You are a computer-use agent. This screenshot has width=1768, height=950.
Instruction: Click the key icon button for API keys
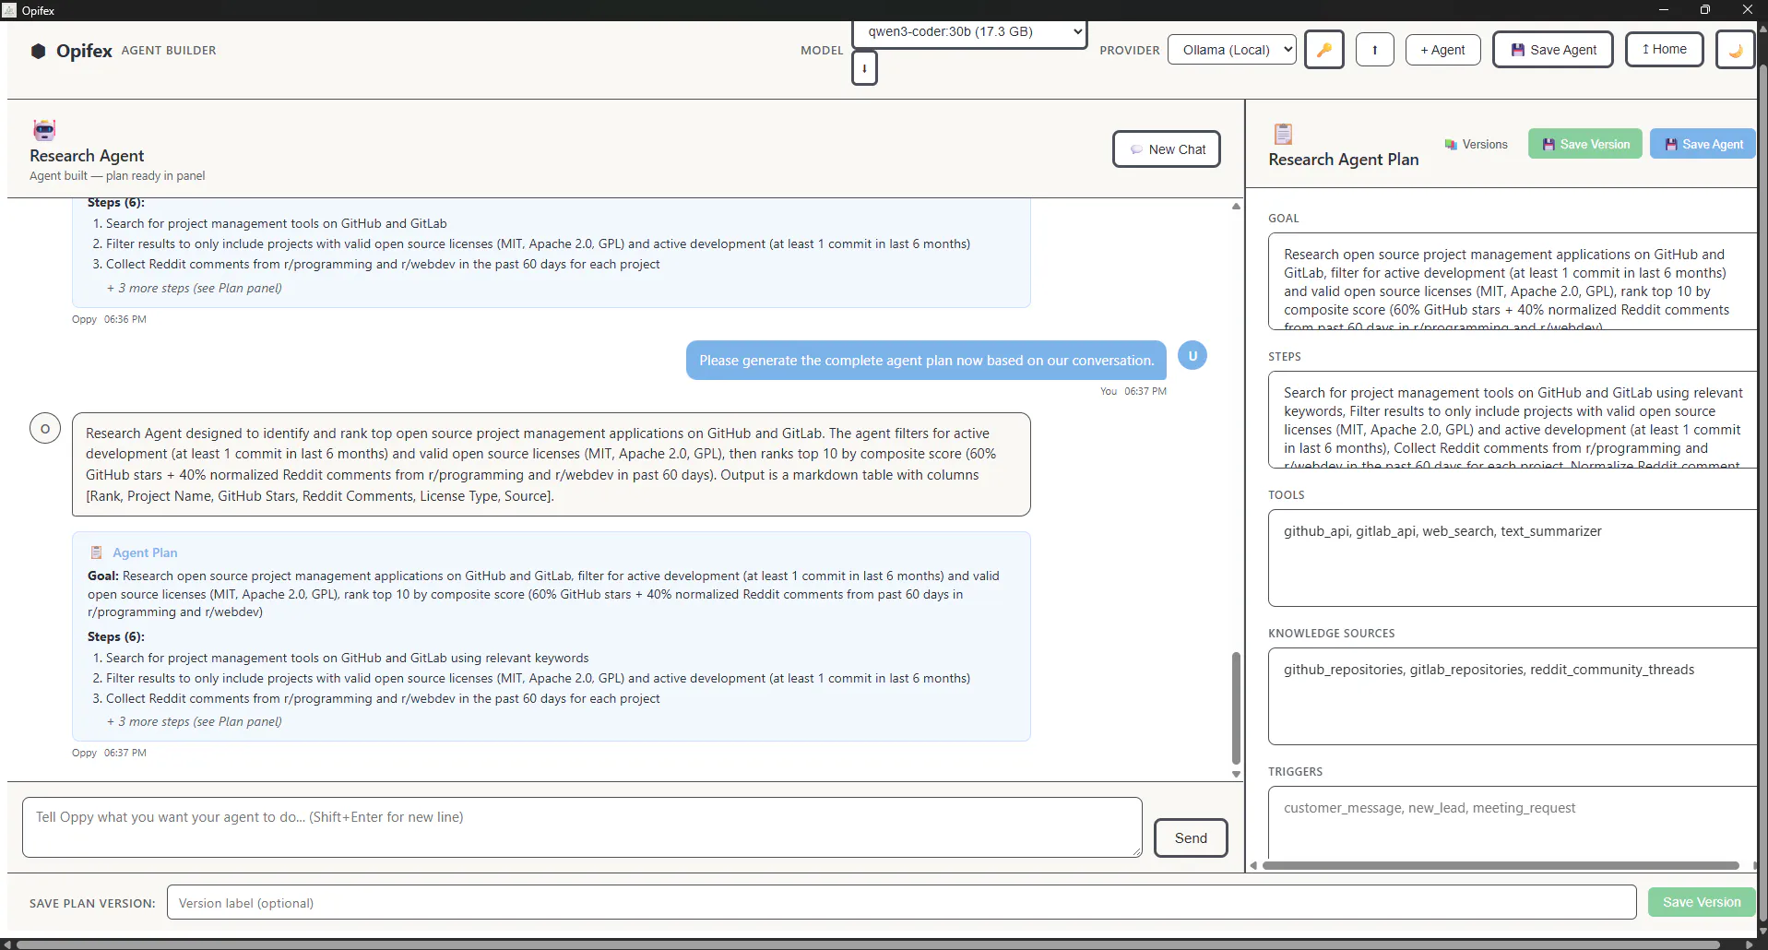point(1323,50)
